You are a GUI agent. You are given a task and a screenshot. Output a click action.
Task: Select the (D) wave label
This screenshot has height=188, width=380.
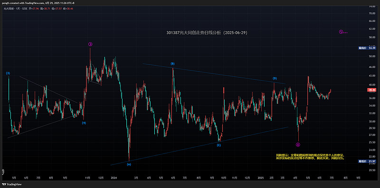pyautogui.click(x=275, y=78)
